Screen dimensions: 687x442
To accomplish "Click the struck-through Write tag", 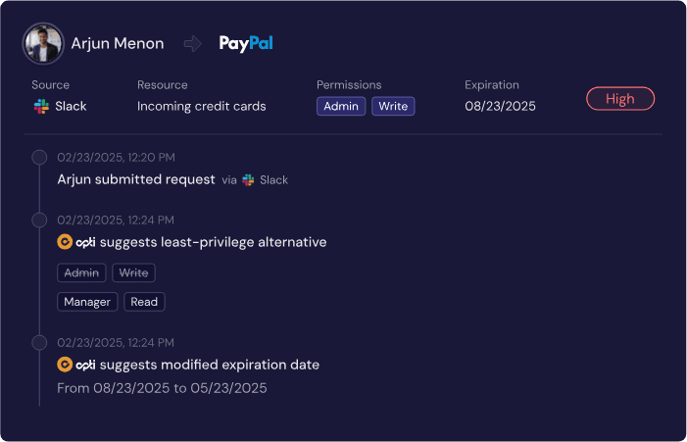I will [133, 272].
